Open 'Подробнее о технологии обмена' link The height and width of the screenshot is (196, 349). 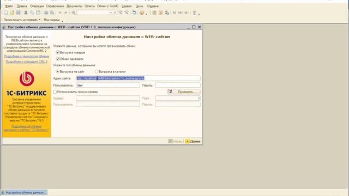pos(27,56)
